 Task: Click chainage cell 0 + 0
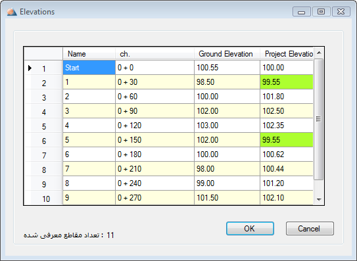tap(155, 68)
